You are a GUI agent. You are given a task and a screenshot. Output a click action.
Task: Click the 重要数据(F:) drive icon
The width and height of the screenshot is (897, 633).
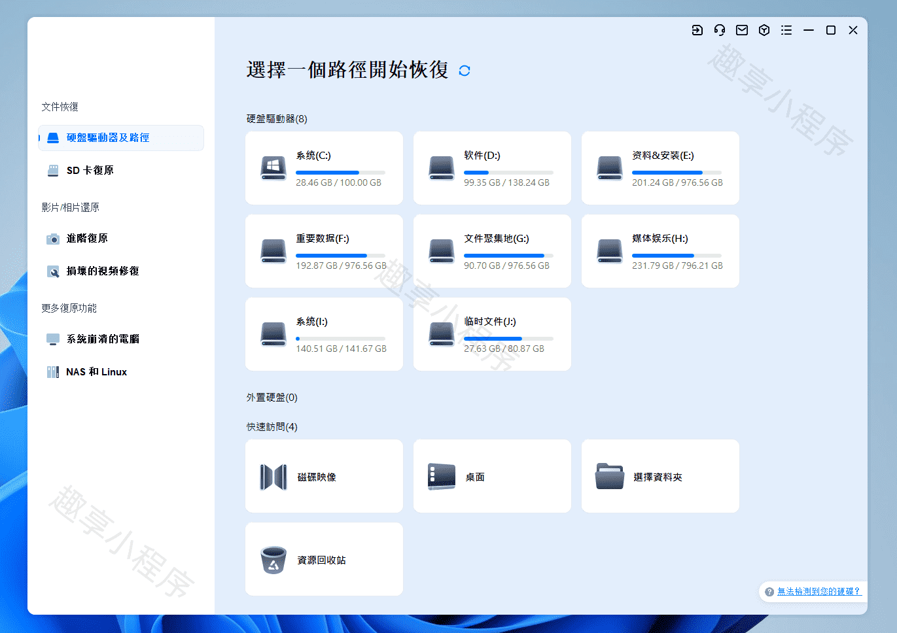coord(273,251)
